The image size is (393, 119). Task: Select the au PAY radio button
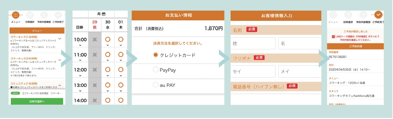(155, 85)
